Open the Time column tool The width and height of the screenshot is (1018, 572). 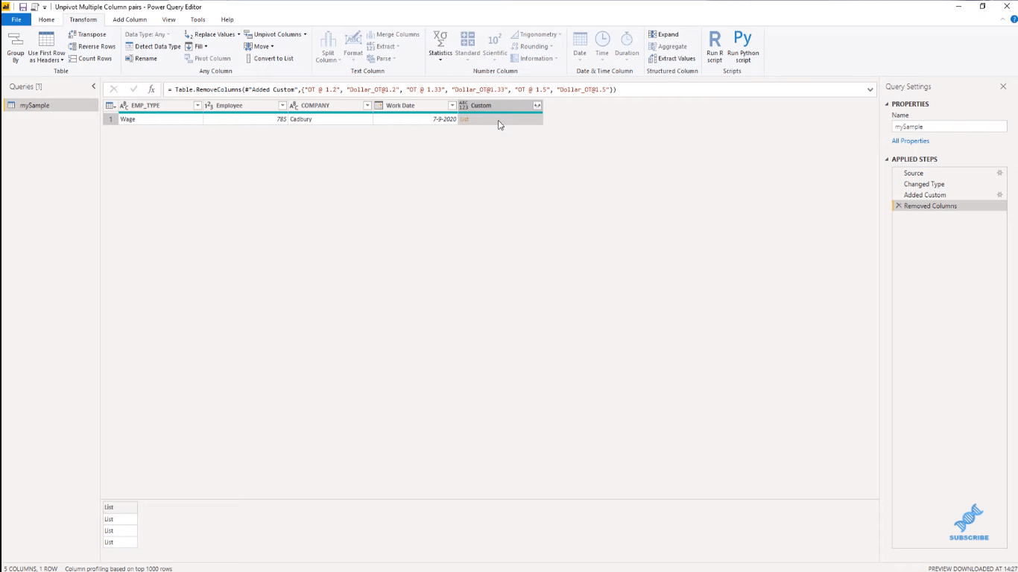[602, 45]
